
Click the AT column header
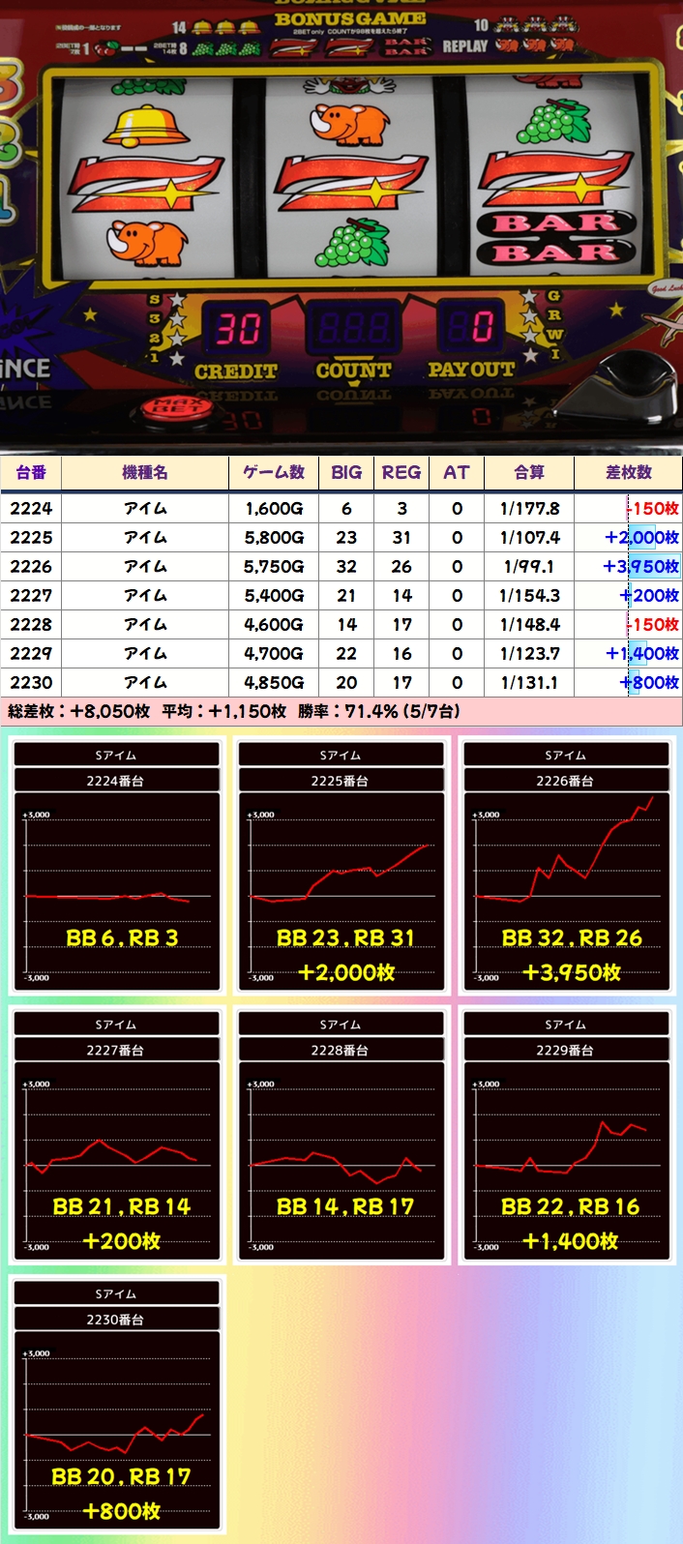[457, 472]
